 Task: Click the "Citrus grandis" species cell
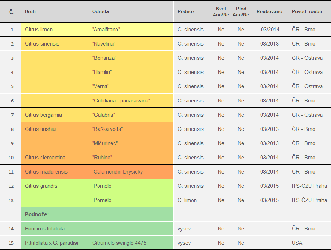[x=41, y=186]
